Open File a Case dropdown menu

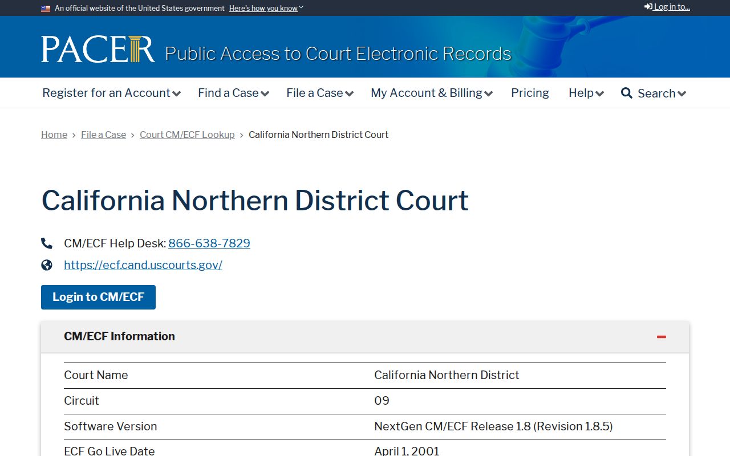point(320,93)
